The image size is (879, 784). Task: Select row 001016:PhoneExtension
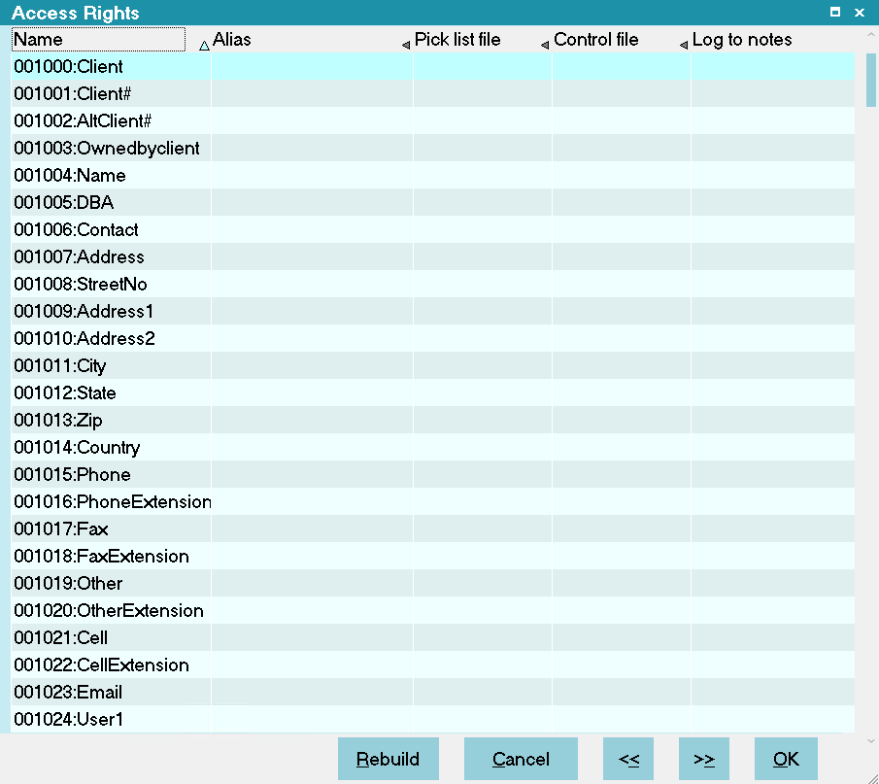click(x=433, y=501)
